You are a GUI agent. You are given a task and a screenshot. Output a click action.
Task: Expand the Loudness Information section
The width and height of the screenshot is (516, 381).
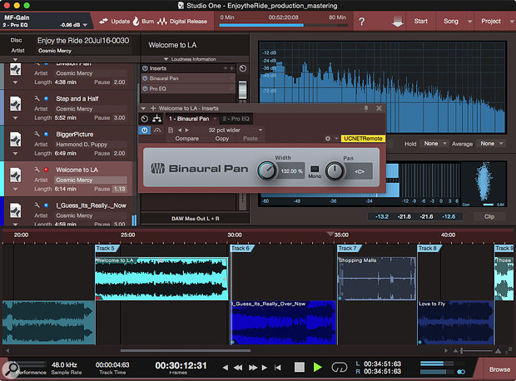coord(190,59)
